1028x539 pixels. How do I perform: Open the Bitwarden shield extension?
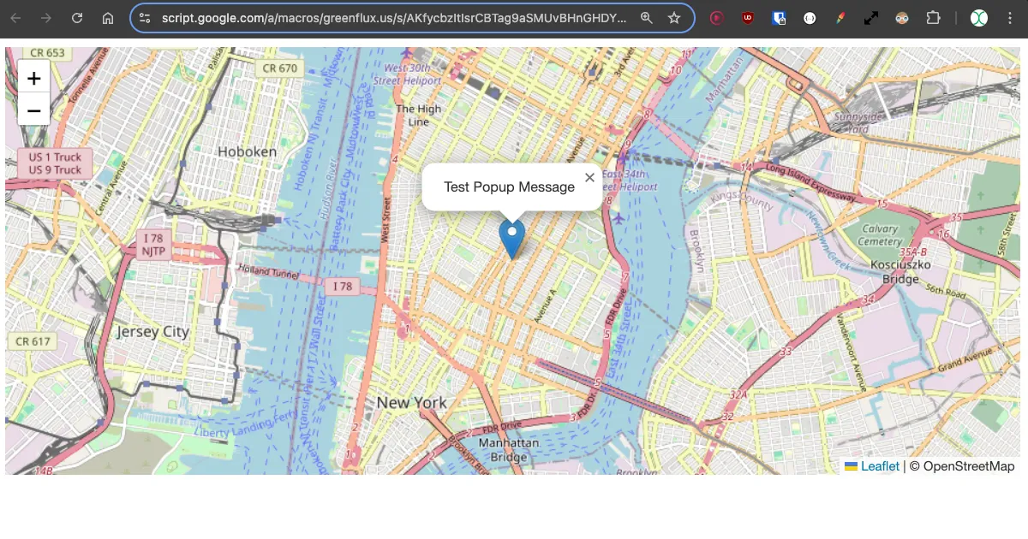[x=779, y=18]
